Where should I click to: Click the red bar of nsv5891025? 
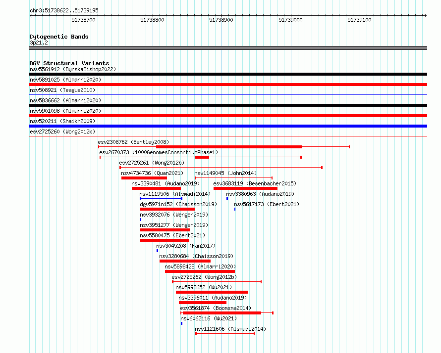click(228, 85)
